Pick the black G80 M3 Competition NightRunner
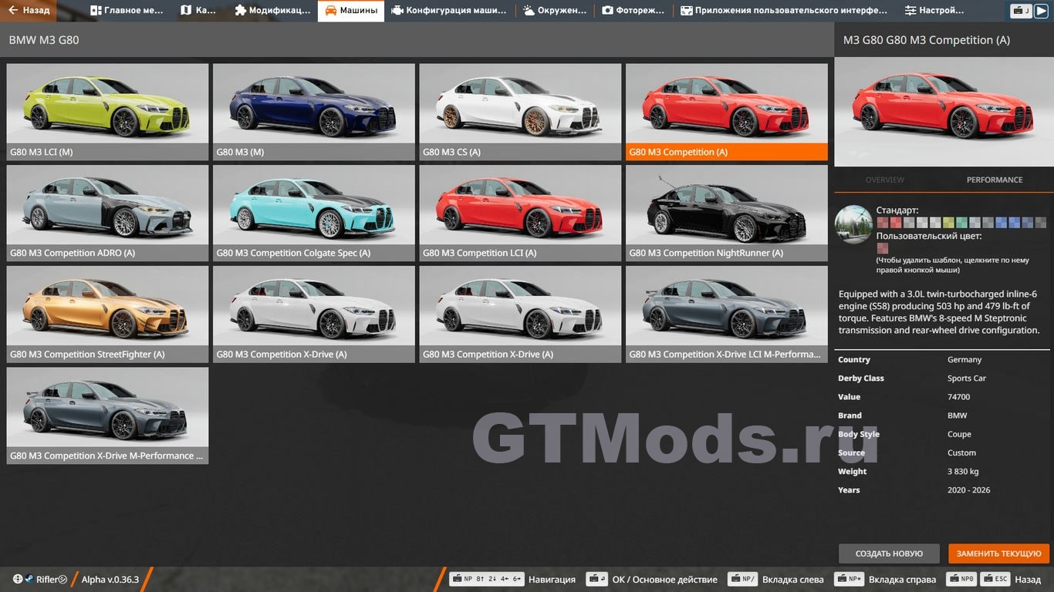 [727, 214]
